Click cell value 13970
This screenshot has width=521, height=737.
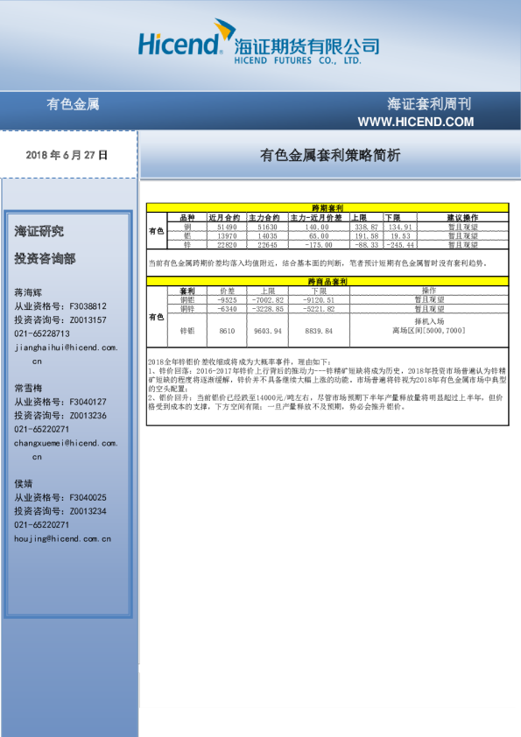(227, 235)
